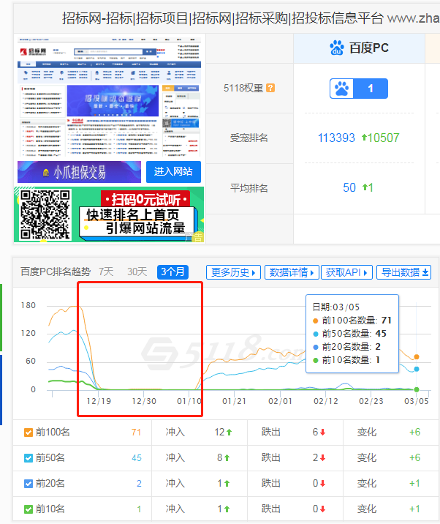
Task: Click the QR code in the ad banner
Action: (x=45, y=214)
